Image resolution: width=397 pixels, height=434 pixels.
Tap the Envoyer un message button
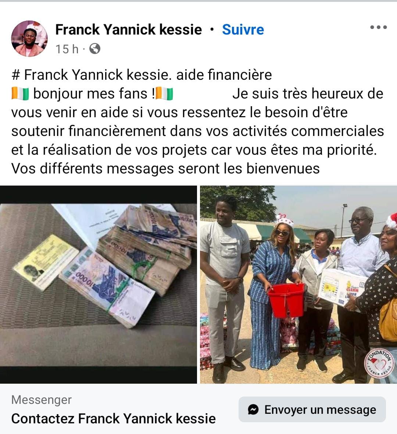pyautogui.click(x=312, y=409)
